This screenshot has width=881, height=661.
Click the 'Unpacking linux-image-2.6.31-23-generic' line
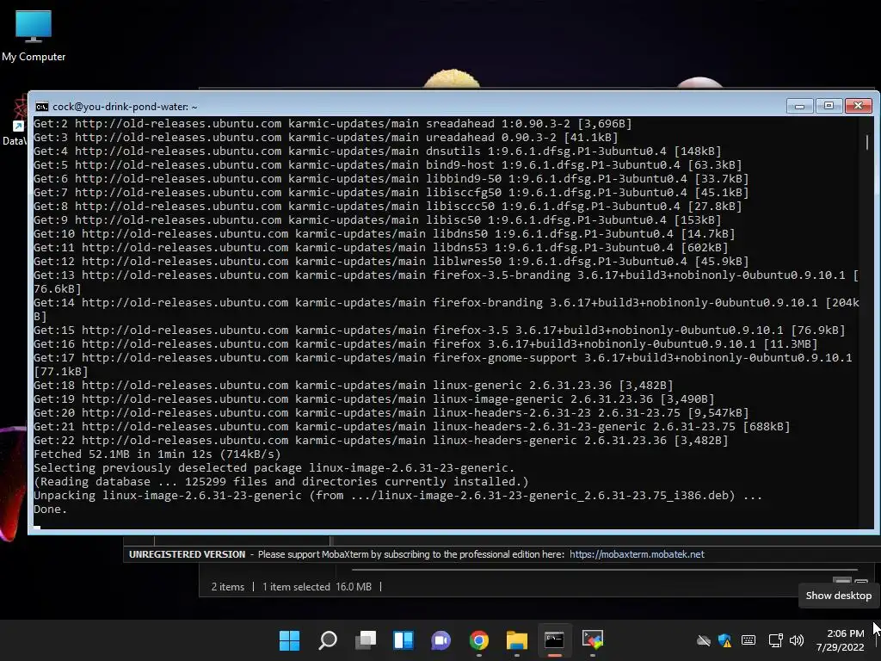coord(397,496)
